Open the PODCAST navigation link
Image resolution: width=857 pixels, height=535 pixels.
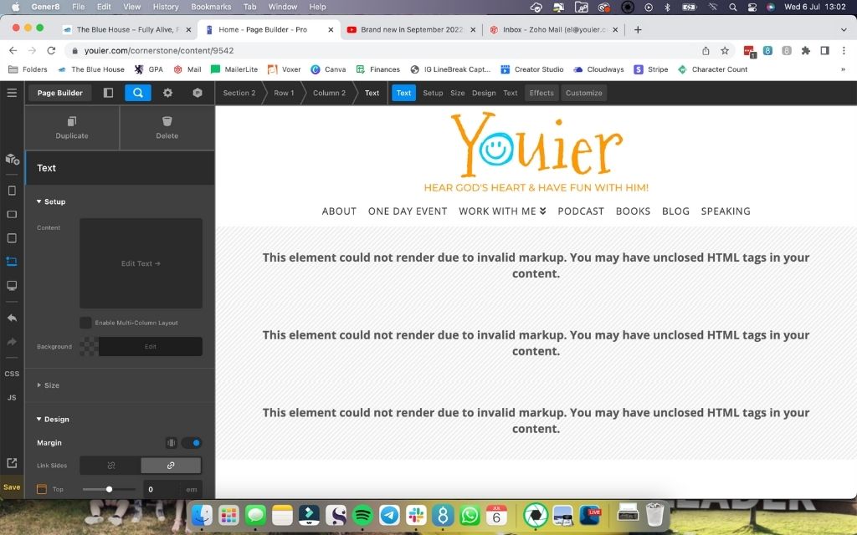[x=581, y=211]
